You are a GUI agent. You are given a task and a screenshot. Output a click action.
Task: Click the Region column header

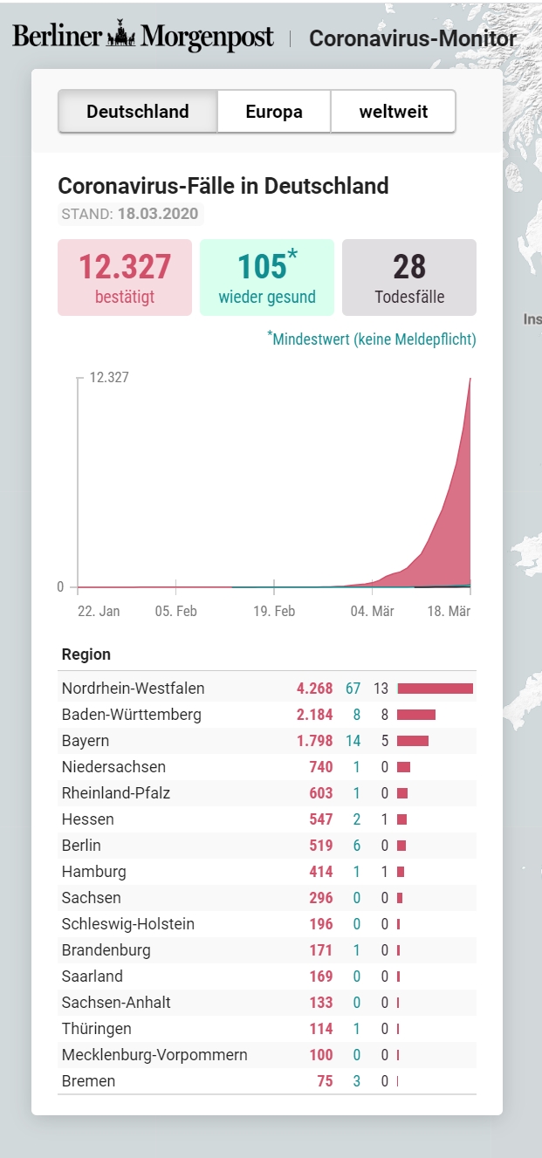86,654
